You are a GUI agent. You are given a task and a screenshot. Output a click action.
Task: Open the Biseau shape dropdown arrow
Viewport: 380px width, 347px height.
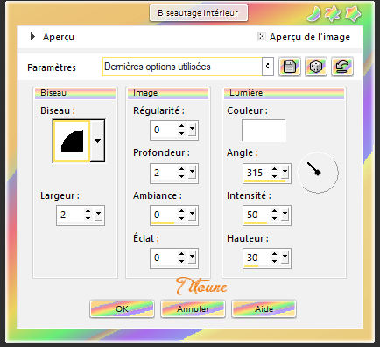tap(97, 141)
